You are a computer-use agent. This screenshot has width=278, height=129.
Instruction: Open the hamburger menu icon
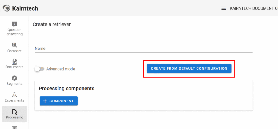(x=224, y=8)
